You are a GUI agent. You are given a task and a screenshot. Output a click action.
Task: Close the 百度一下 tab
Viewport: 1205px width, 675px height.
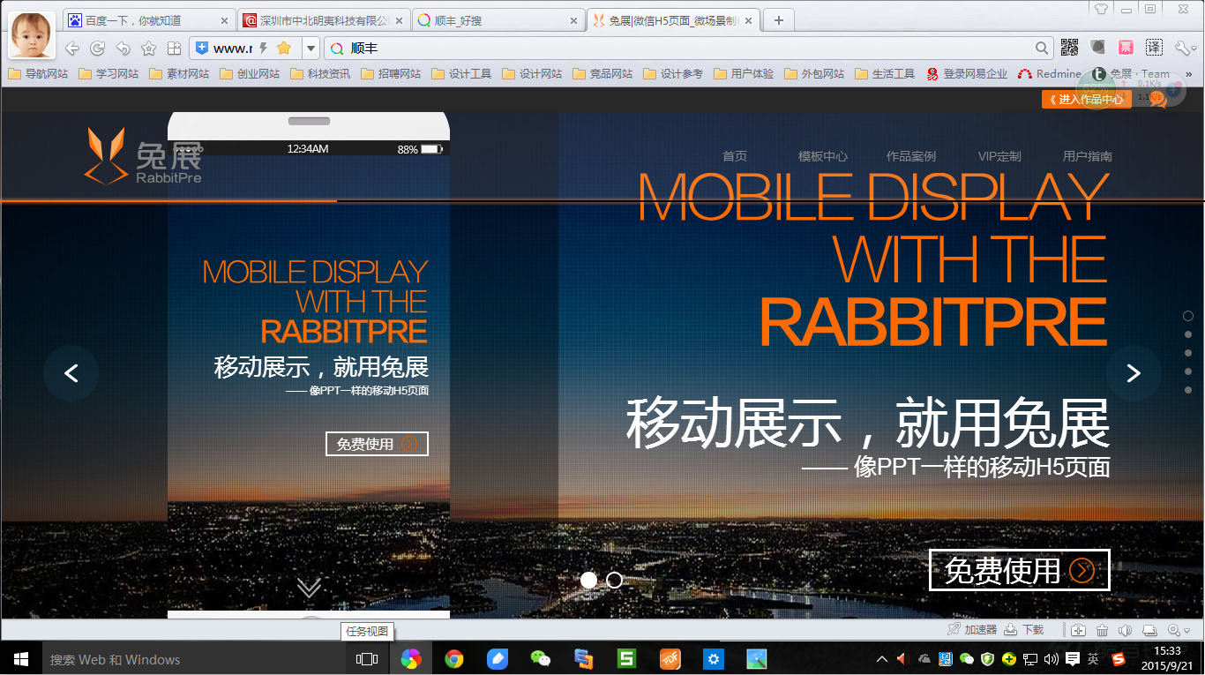point(223,20)
